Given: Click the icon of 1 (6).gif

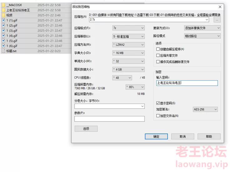Looking at the screenshot, I should pos(3,46).
